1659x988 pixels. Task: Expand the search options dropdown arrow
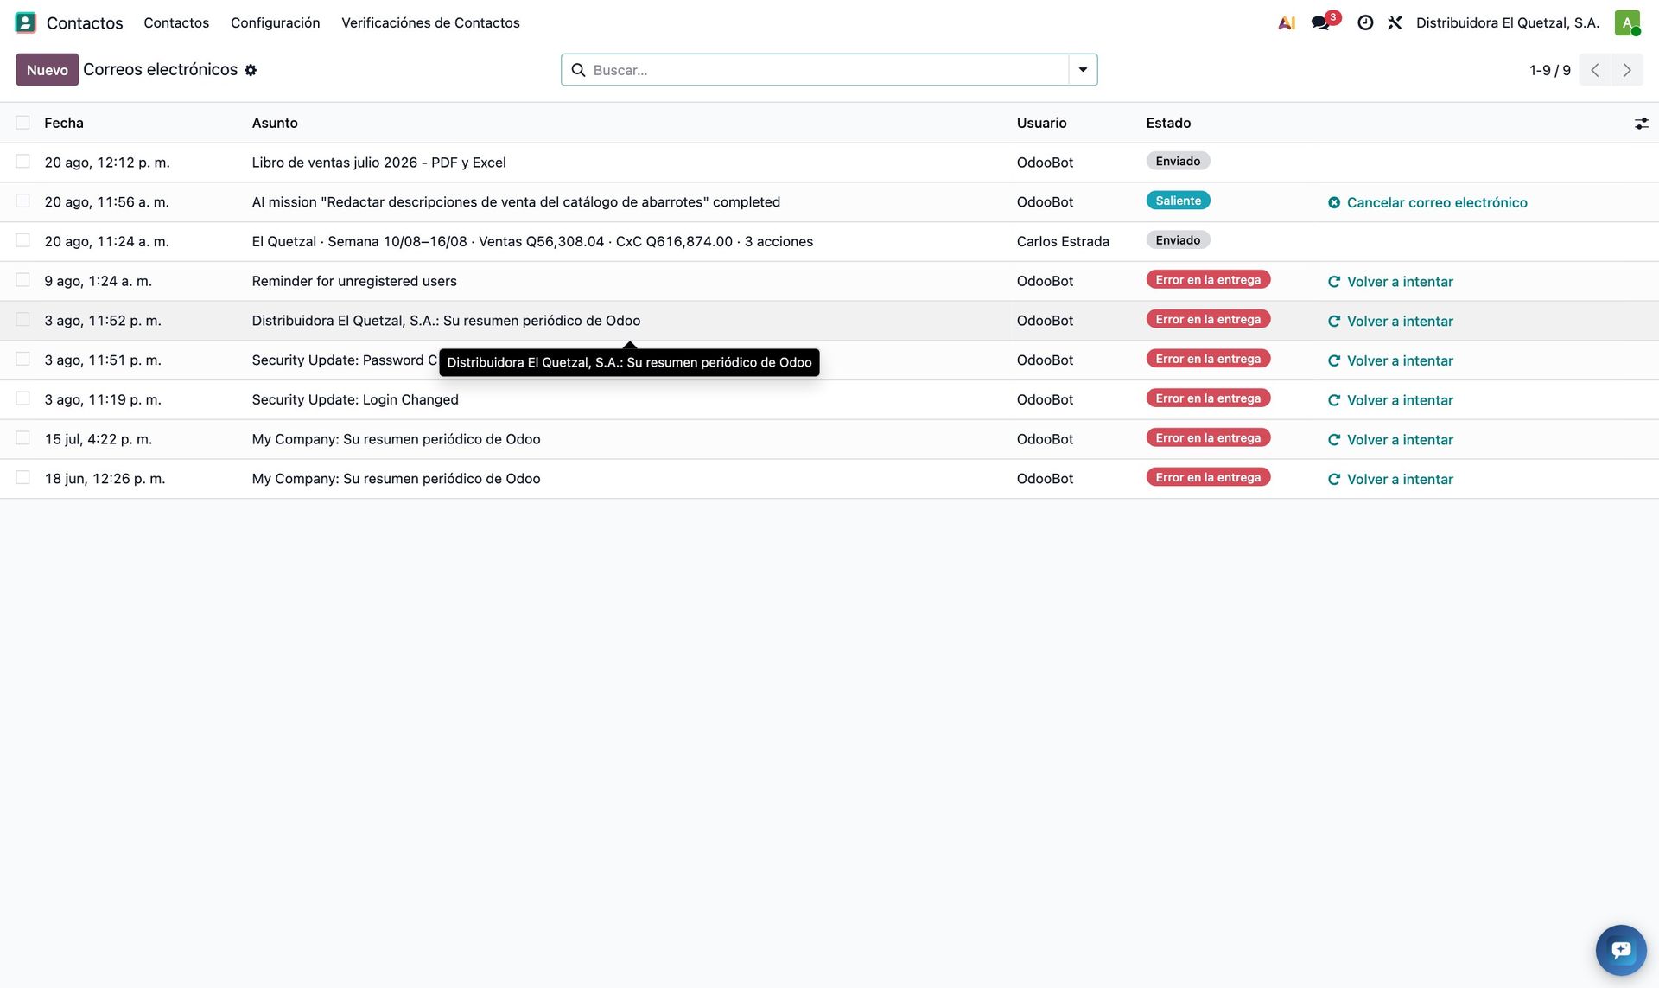[x=1083, y=70]
